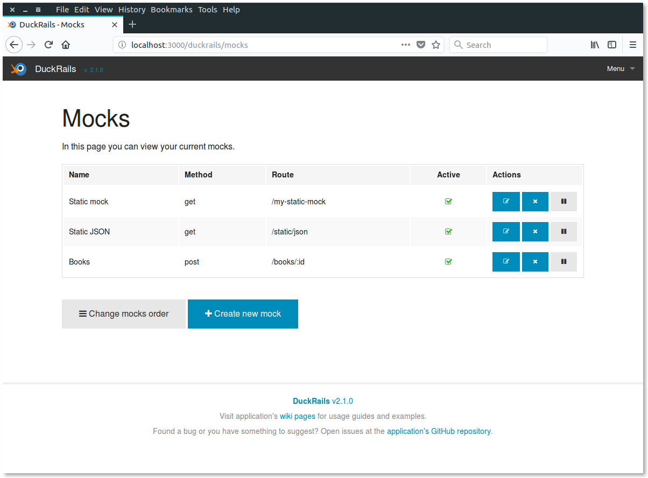Bookmark this page with the star icon
The image size is (648, 478).
coord(436,45)
